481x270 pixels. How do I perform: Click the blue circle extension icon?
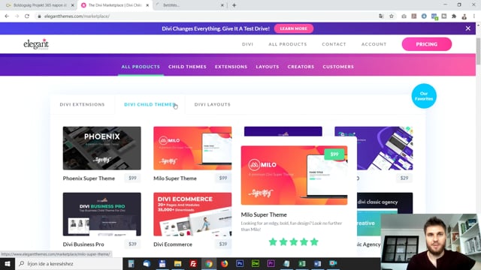coord(424,16)
